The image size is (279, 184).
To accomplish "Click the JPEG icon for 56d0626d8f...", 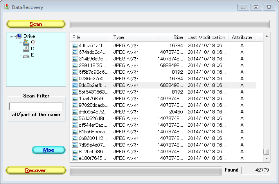I will tap(75, 119).
